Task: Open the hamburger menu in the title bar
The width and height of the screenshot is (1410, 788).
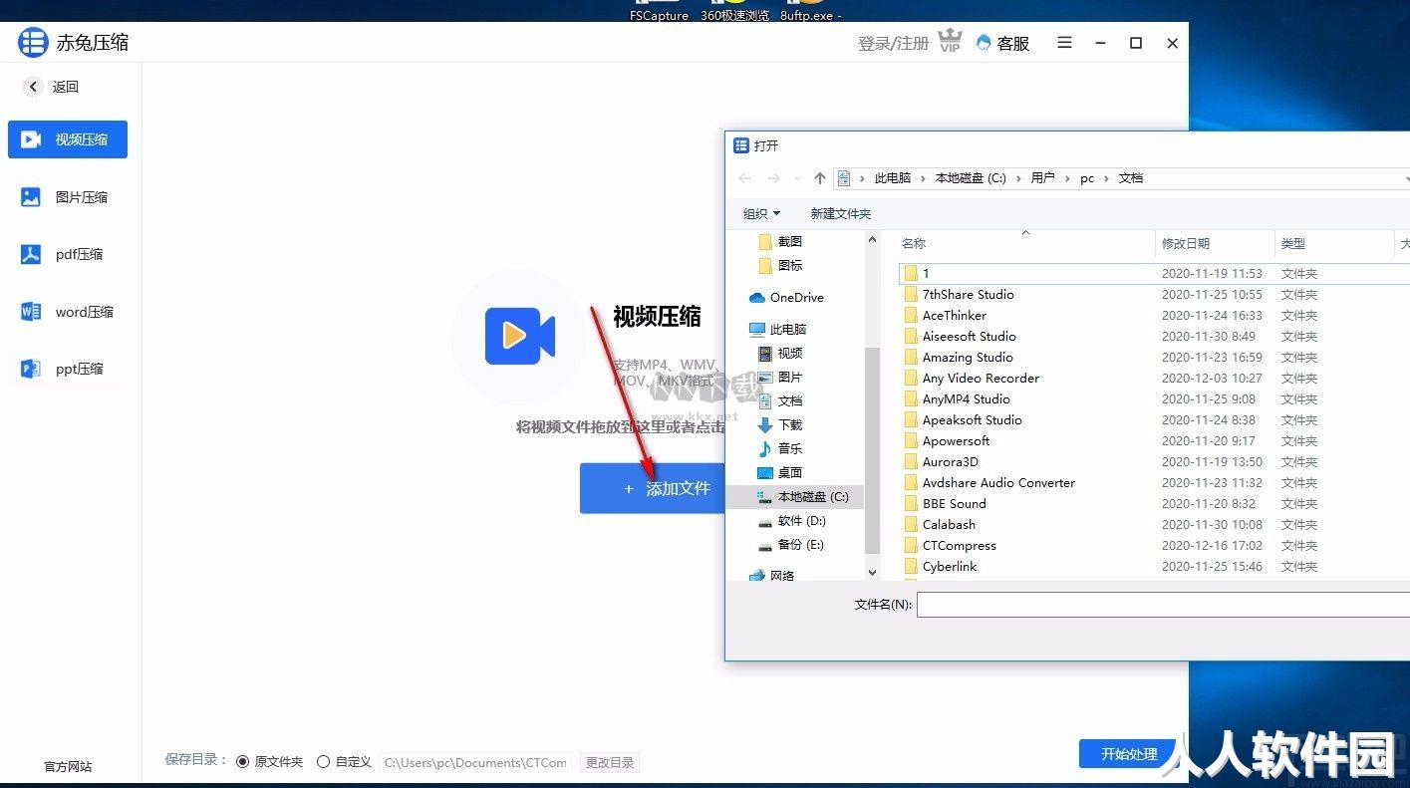Action: 1064,43
